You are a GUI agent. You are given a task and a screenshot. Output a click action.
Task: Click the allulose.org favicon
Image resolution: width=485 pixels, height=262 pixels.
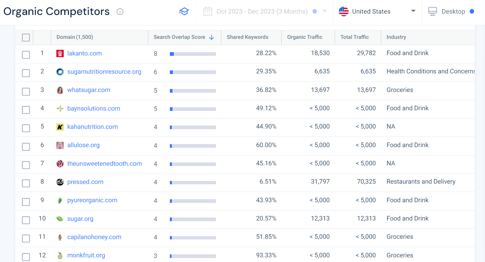60,145
